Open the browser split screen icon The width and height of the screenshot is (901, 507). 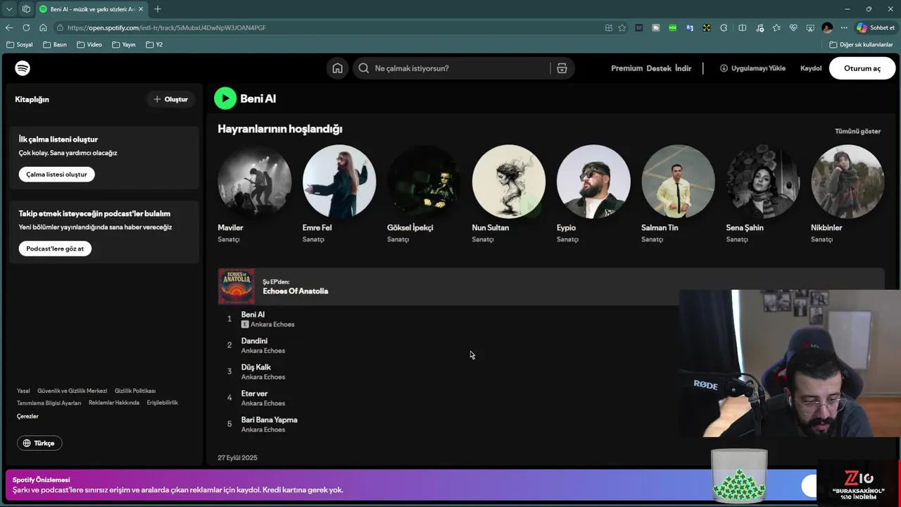pyautogui.click(x=742, y=27)
